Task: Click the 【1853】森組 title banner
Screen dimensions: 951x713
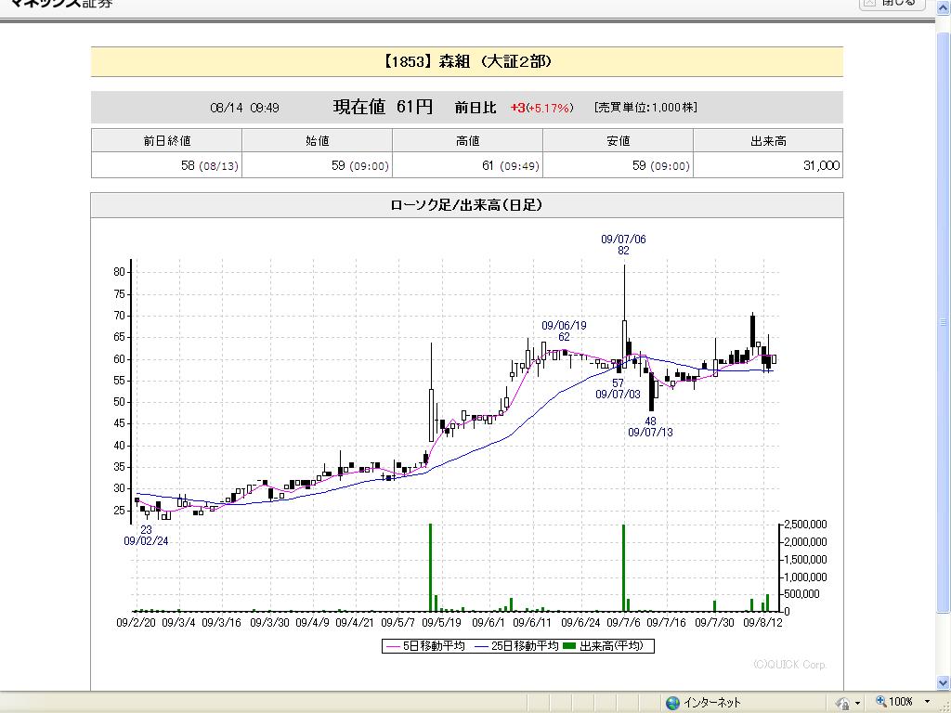Action: pyautogui.click(x=467, y=62)
